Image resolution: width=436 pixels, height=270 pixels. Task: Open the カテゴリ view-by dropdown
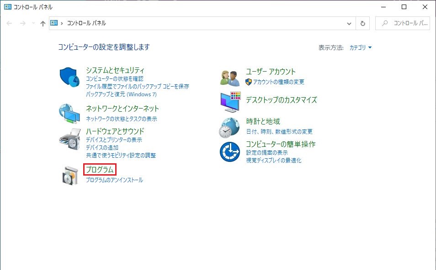click(361, 47)
